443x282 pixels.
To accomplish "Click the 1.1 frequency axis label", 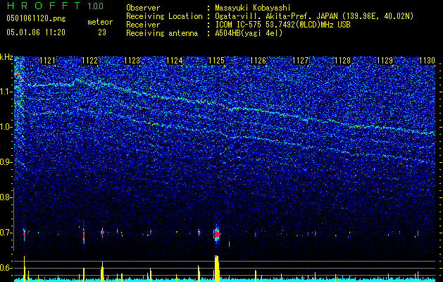I will [6, 92].
